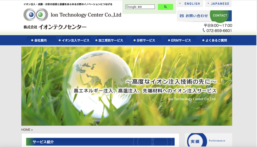Focus the Google search input field

pyautogui.click(x=140, y=7)
